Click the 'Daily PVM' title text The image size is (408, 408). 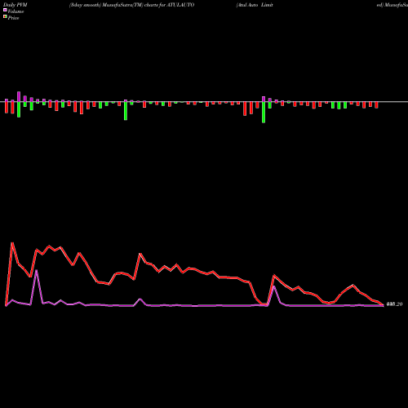coord(16,5)
